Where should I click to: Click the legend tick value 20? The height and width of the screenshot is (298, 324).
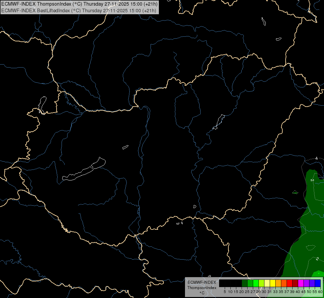pyautogui.click(x=242, y=292)
